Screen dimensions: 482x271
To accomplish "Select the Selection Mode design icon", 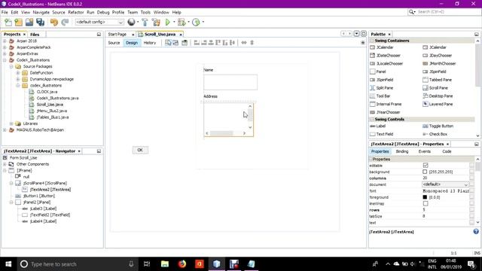I will tap(168, 43).
